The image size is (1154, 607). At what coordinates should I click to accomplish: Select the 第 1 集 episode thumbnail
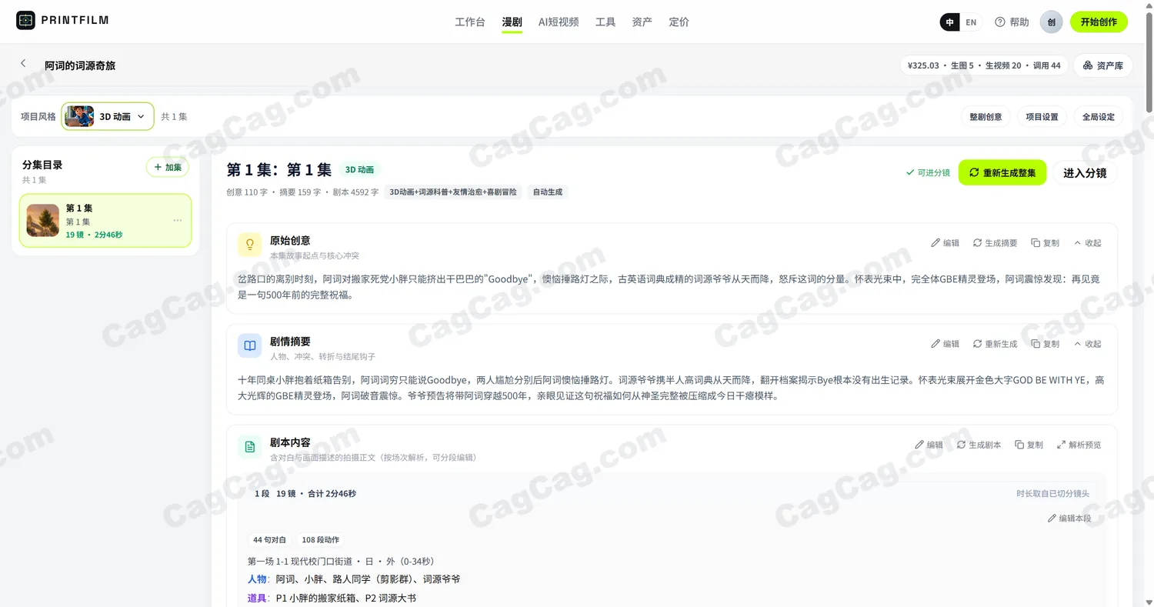click(43, 220)
